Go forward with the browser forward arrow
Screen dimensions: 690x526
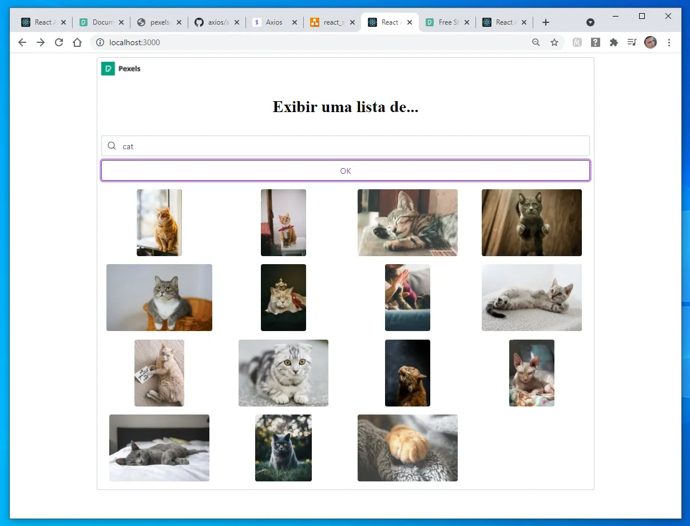pos(41,42)
